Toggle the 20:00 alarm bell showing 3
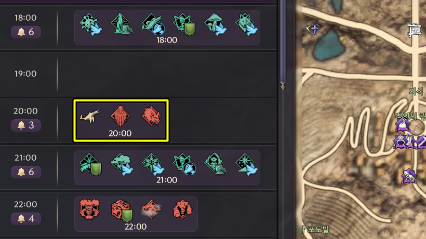Screen dimensions: 426x239 pyautogui.click(x=26, y=125)
